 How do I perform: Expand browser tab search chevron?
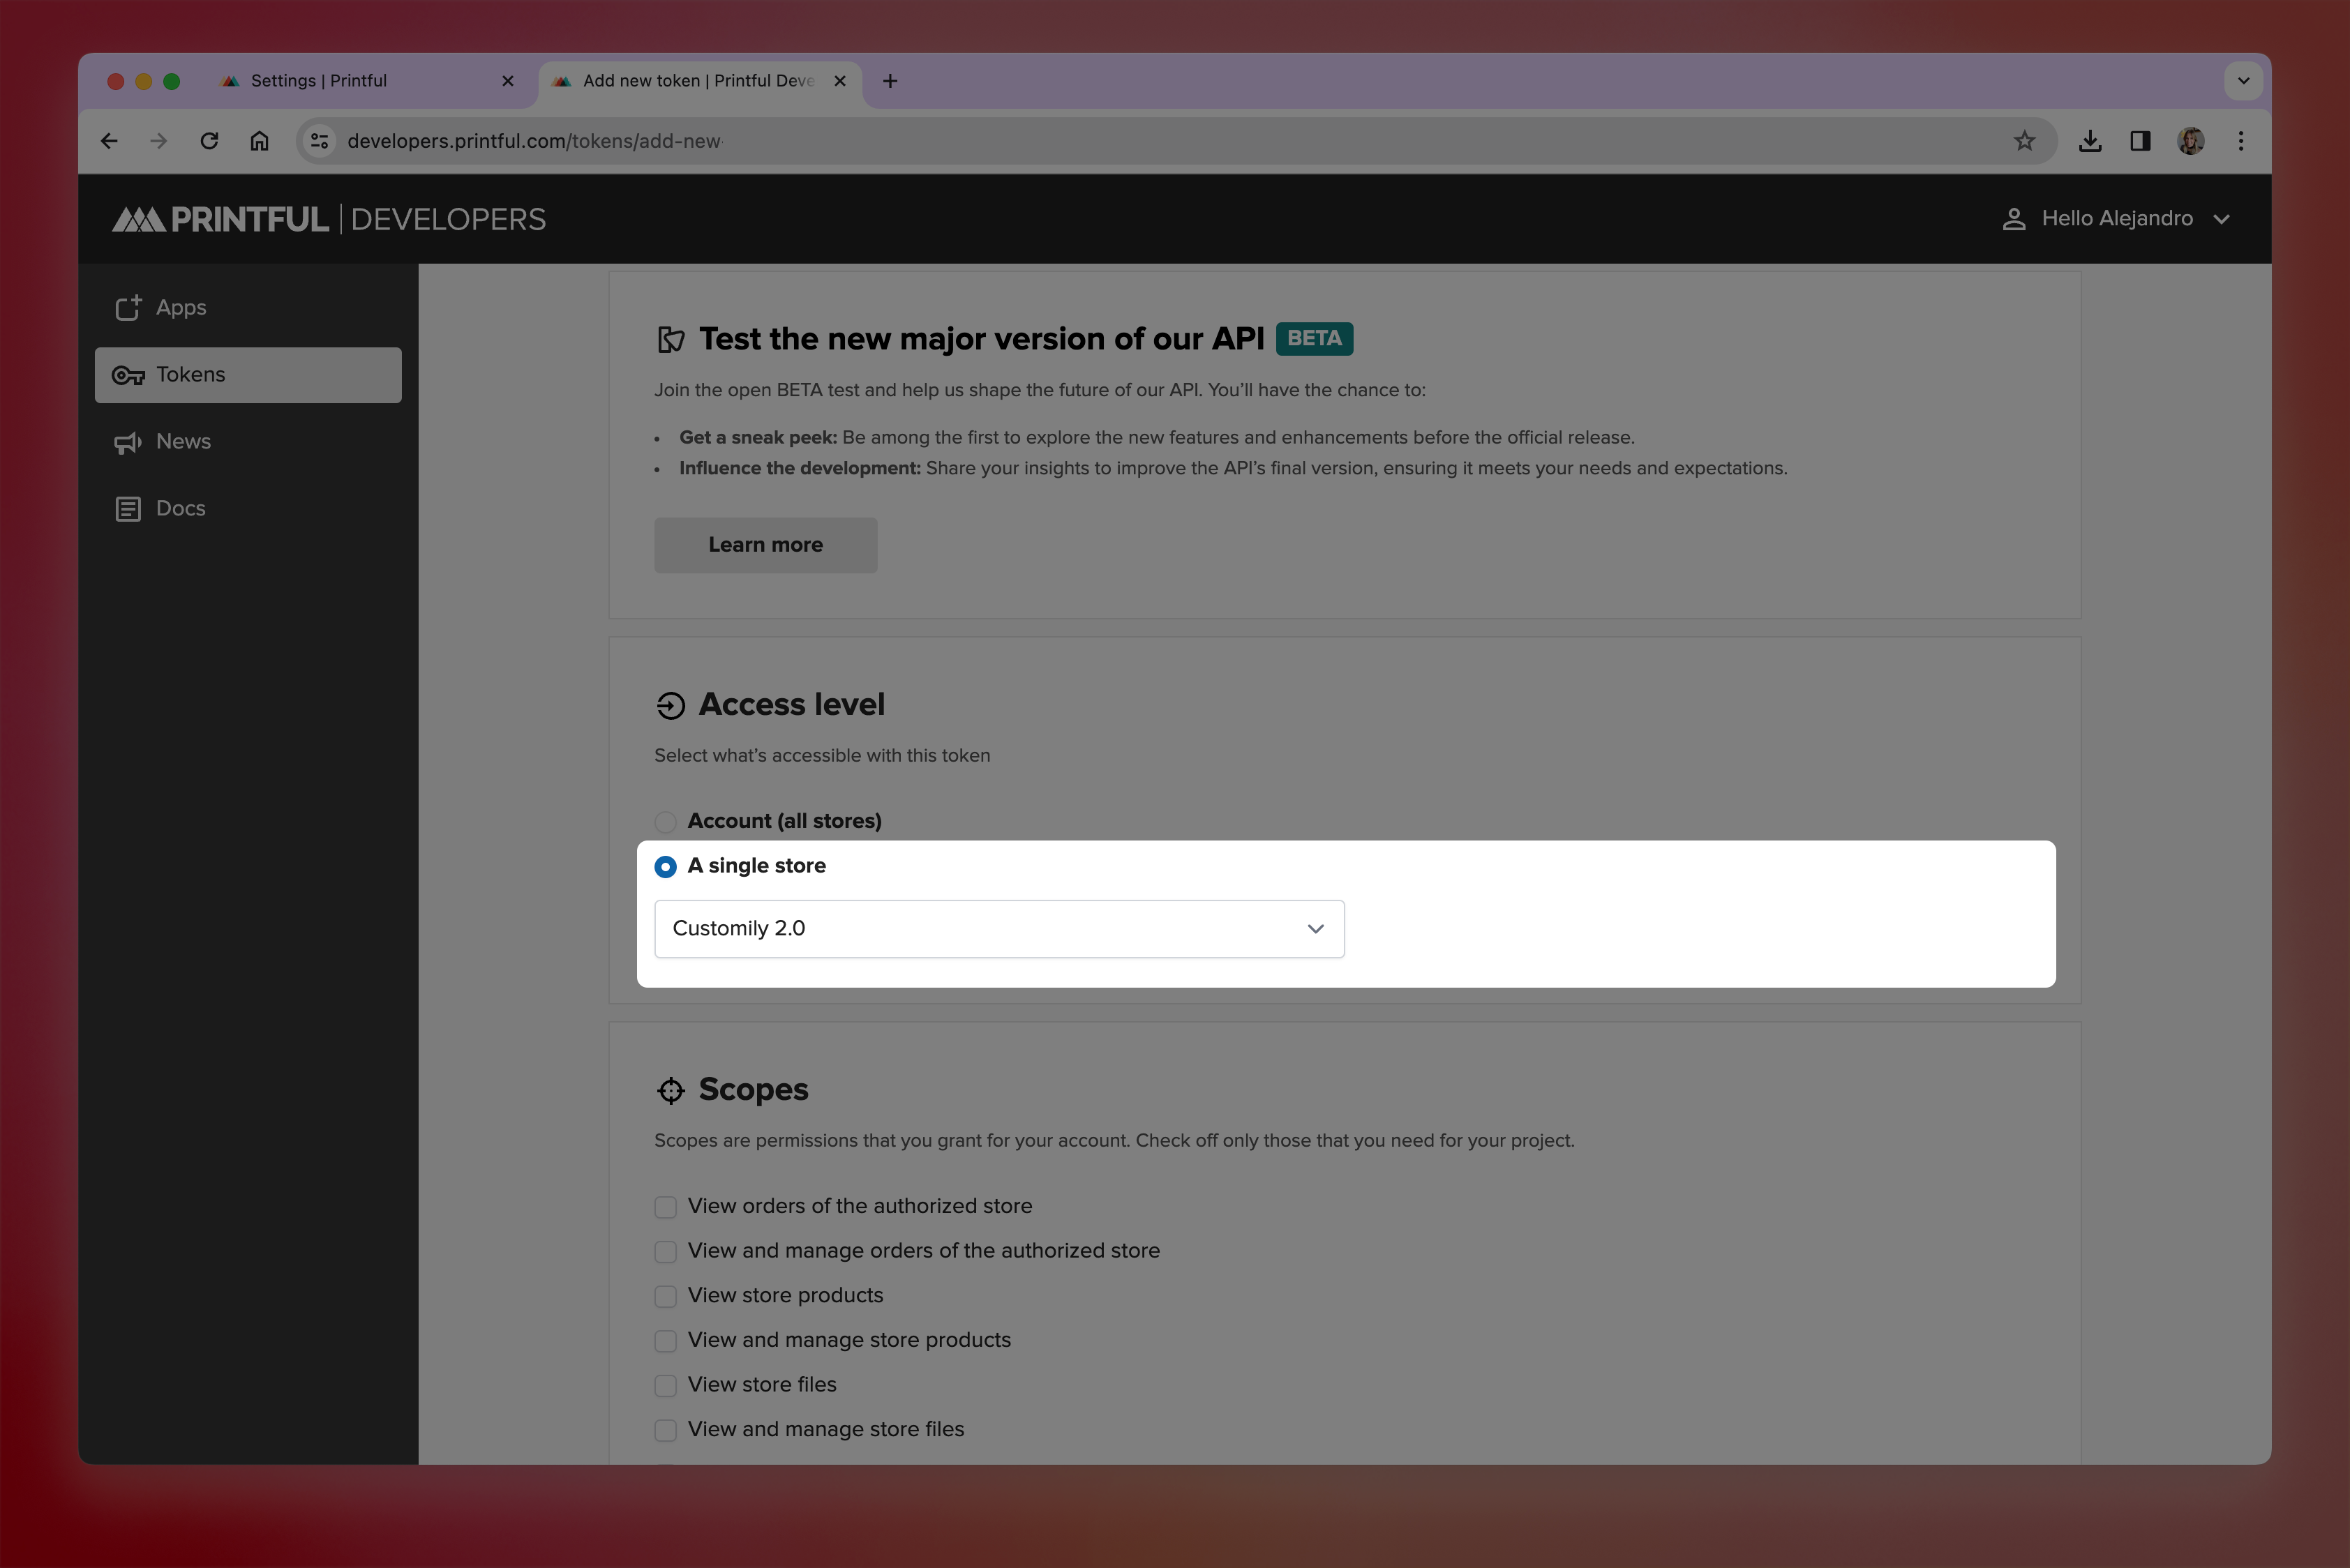click(2243, 81)
